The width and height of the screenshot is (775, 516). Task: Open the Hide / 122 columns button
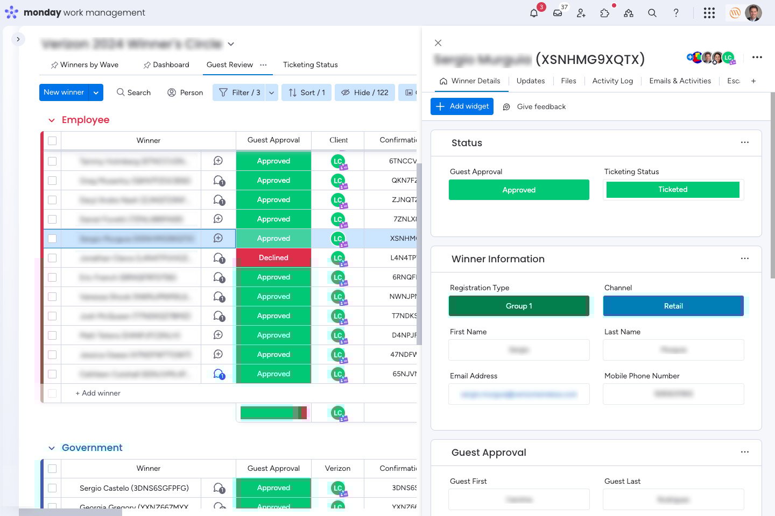[x=365, y=92]
